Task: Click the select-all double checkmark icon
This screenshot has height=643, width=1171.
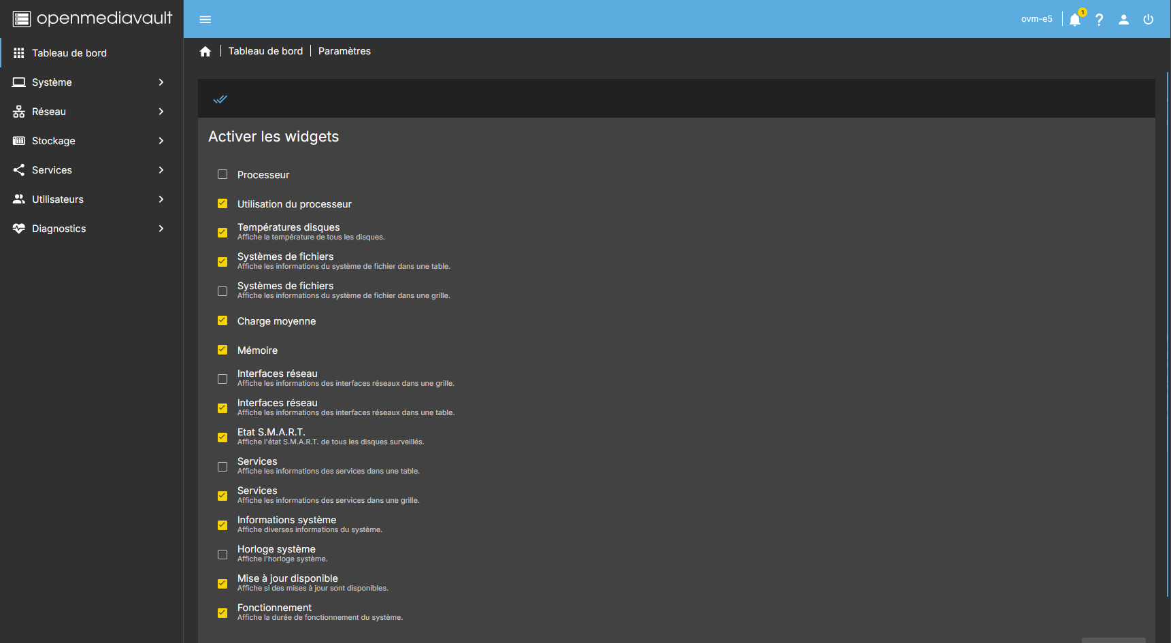Action: 220,99
